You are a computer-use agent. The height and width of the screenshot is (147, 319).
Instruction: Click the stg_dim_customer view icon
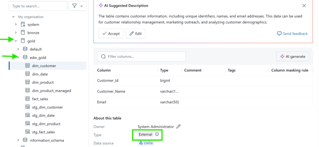27,107
